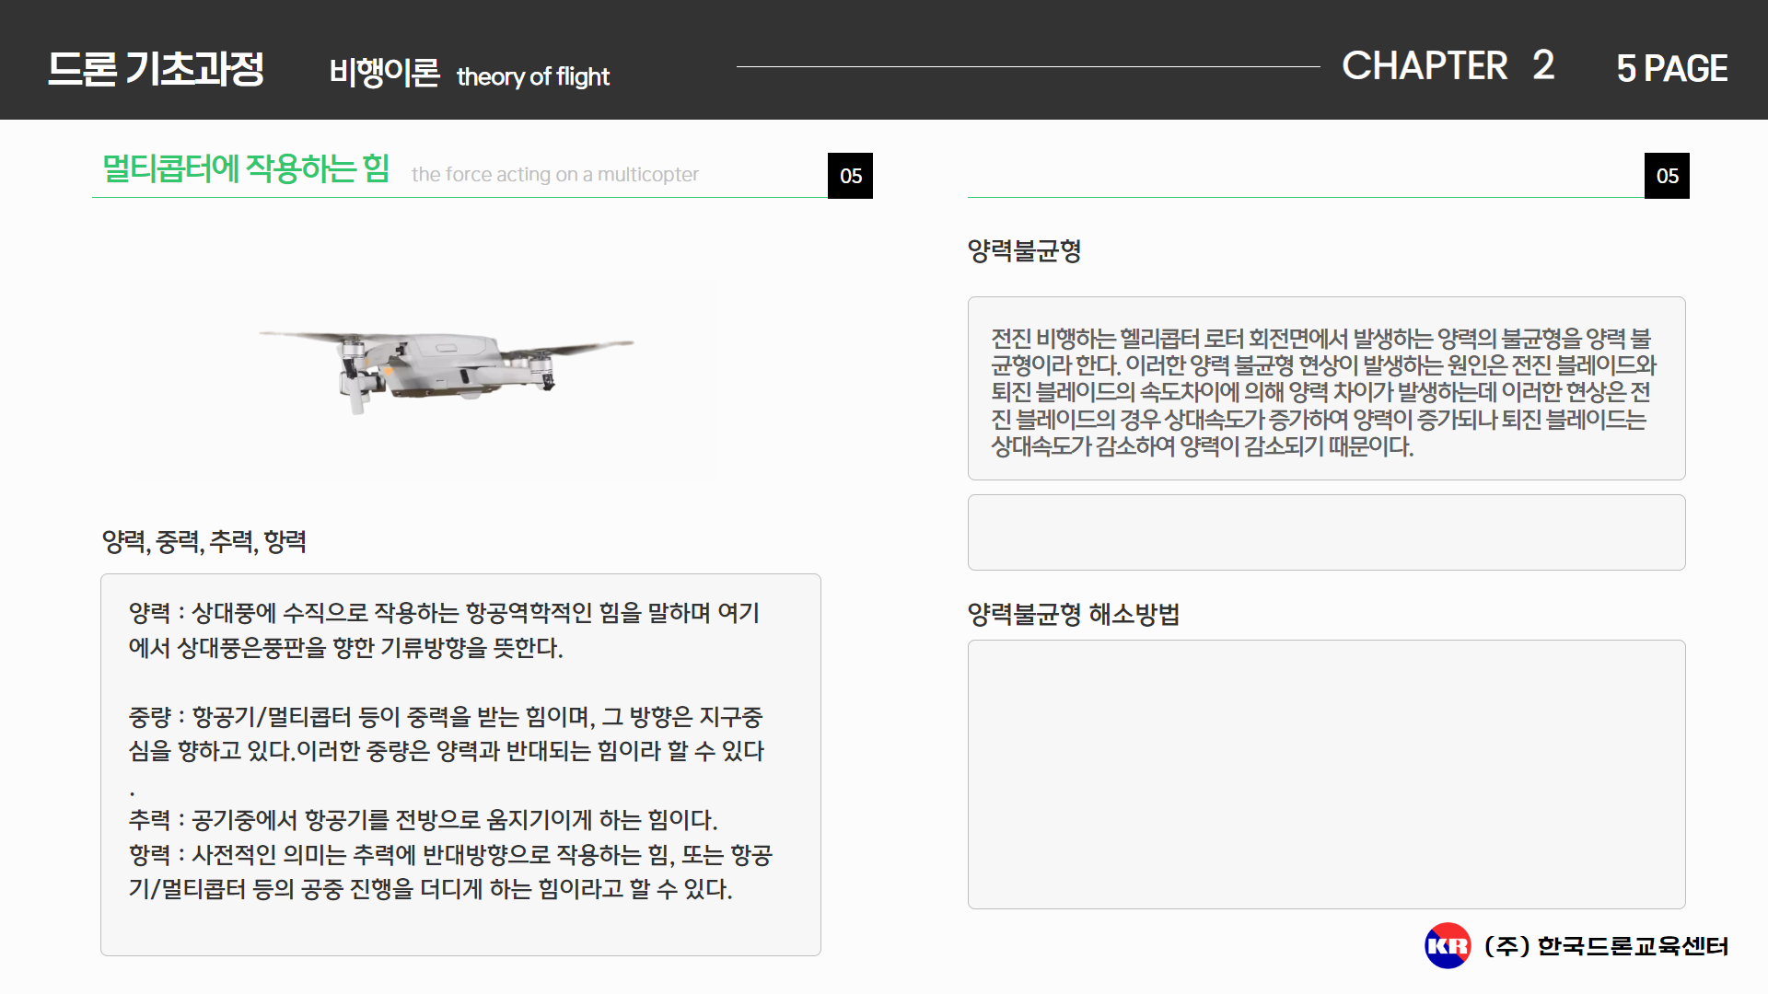Click the '양력, 중력, 추력, 항력' subheading
The width and height of the screenshot is (1768, 994).
(x=204, y=541)
